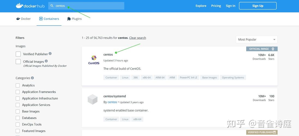Show info for Official Images filter
The image size is (299, 136).
coord(46,61)
